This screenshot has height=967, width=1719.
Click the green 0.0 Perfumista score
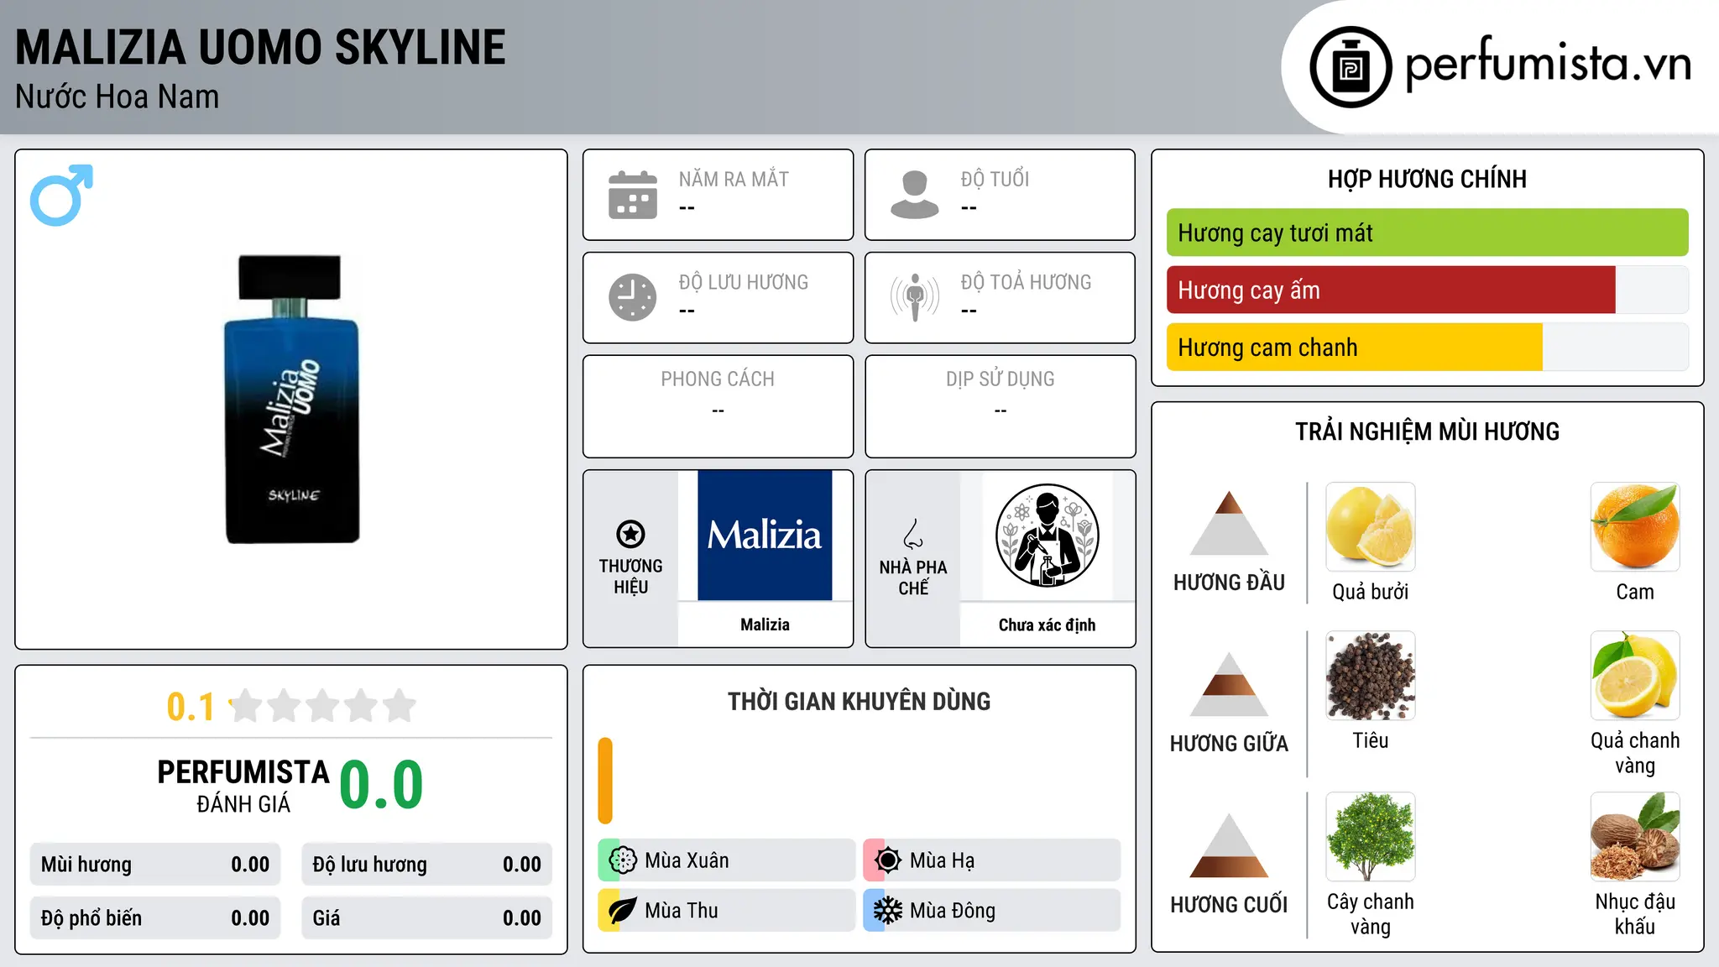(381, 785)
